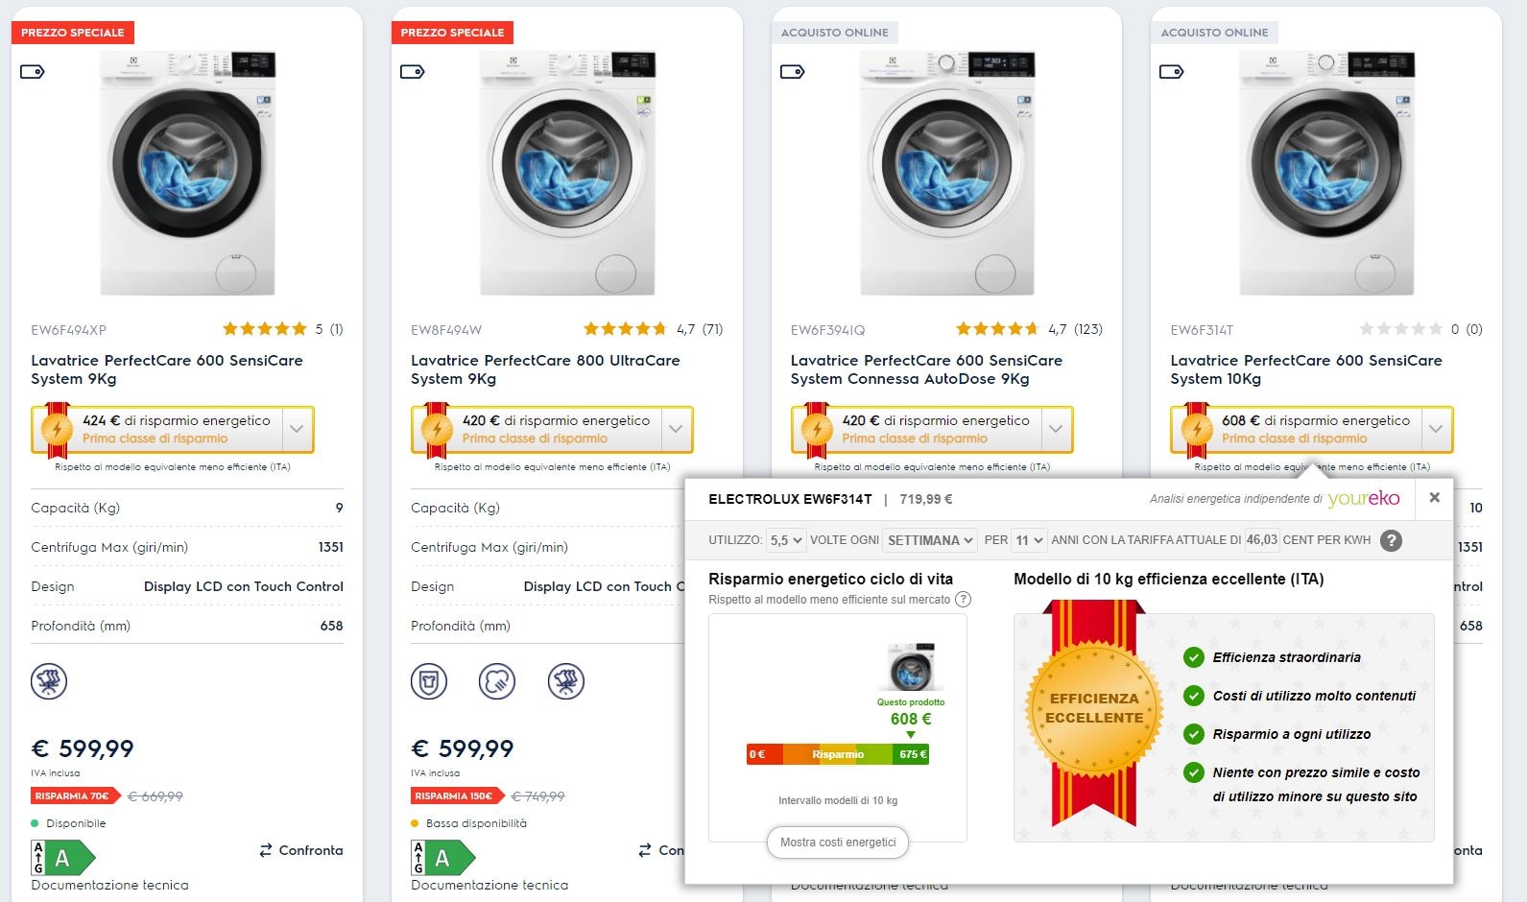This screenshot has width=1527, height=902.
Task: Click the tag icon on EW8F494W card
Action: tap(413, 72)
